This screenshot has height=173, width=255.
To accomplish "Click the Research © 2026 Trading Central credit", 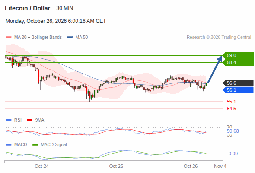I will [x=219, y=38].
